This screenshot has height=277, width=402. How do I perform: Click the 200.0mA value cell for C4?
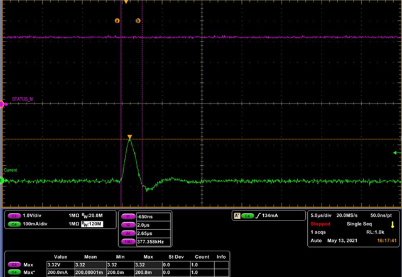(60, 273)
